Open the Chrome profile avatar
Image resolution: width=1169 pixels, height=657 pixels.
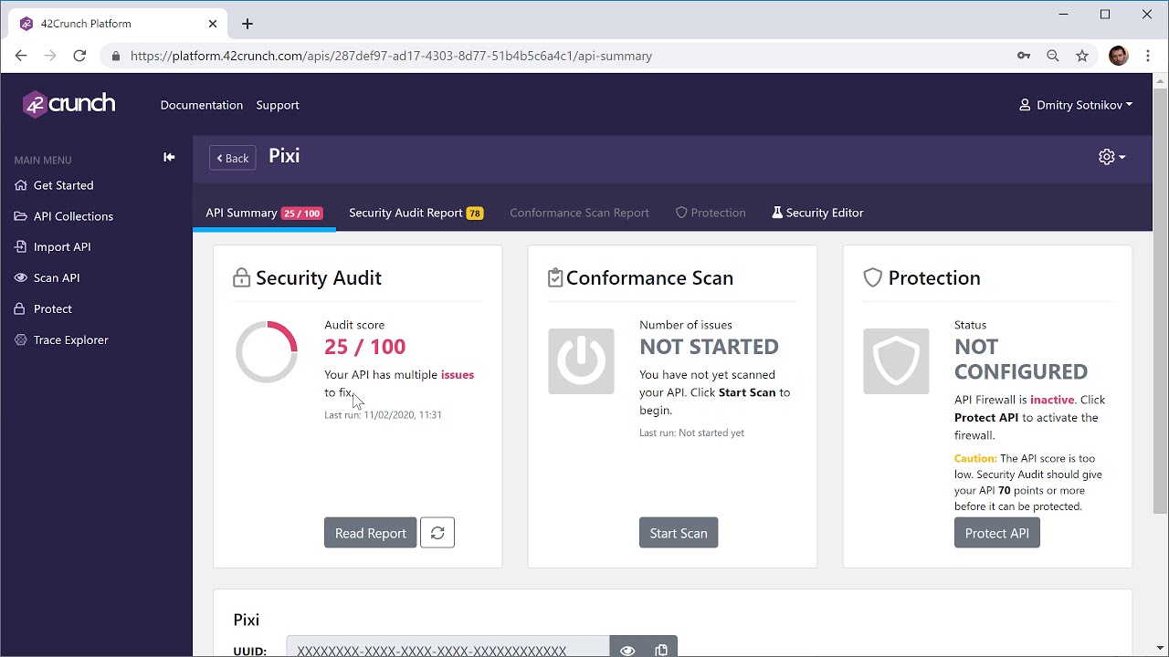pyautogui.click(x=1118, y=56)
